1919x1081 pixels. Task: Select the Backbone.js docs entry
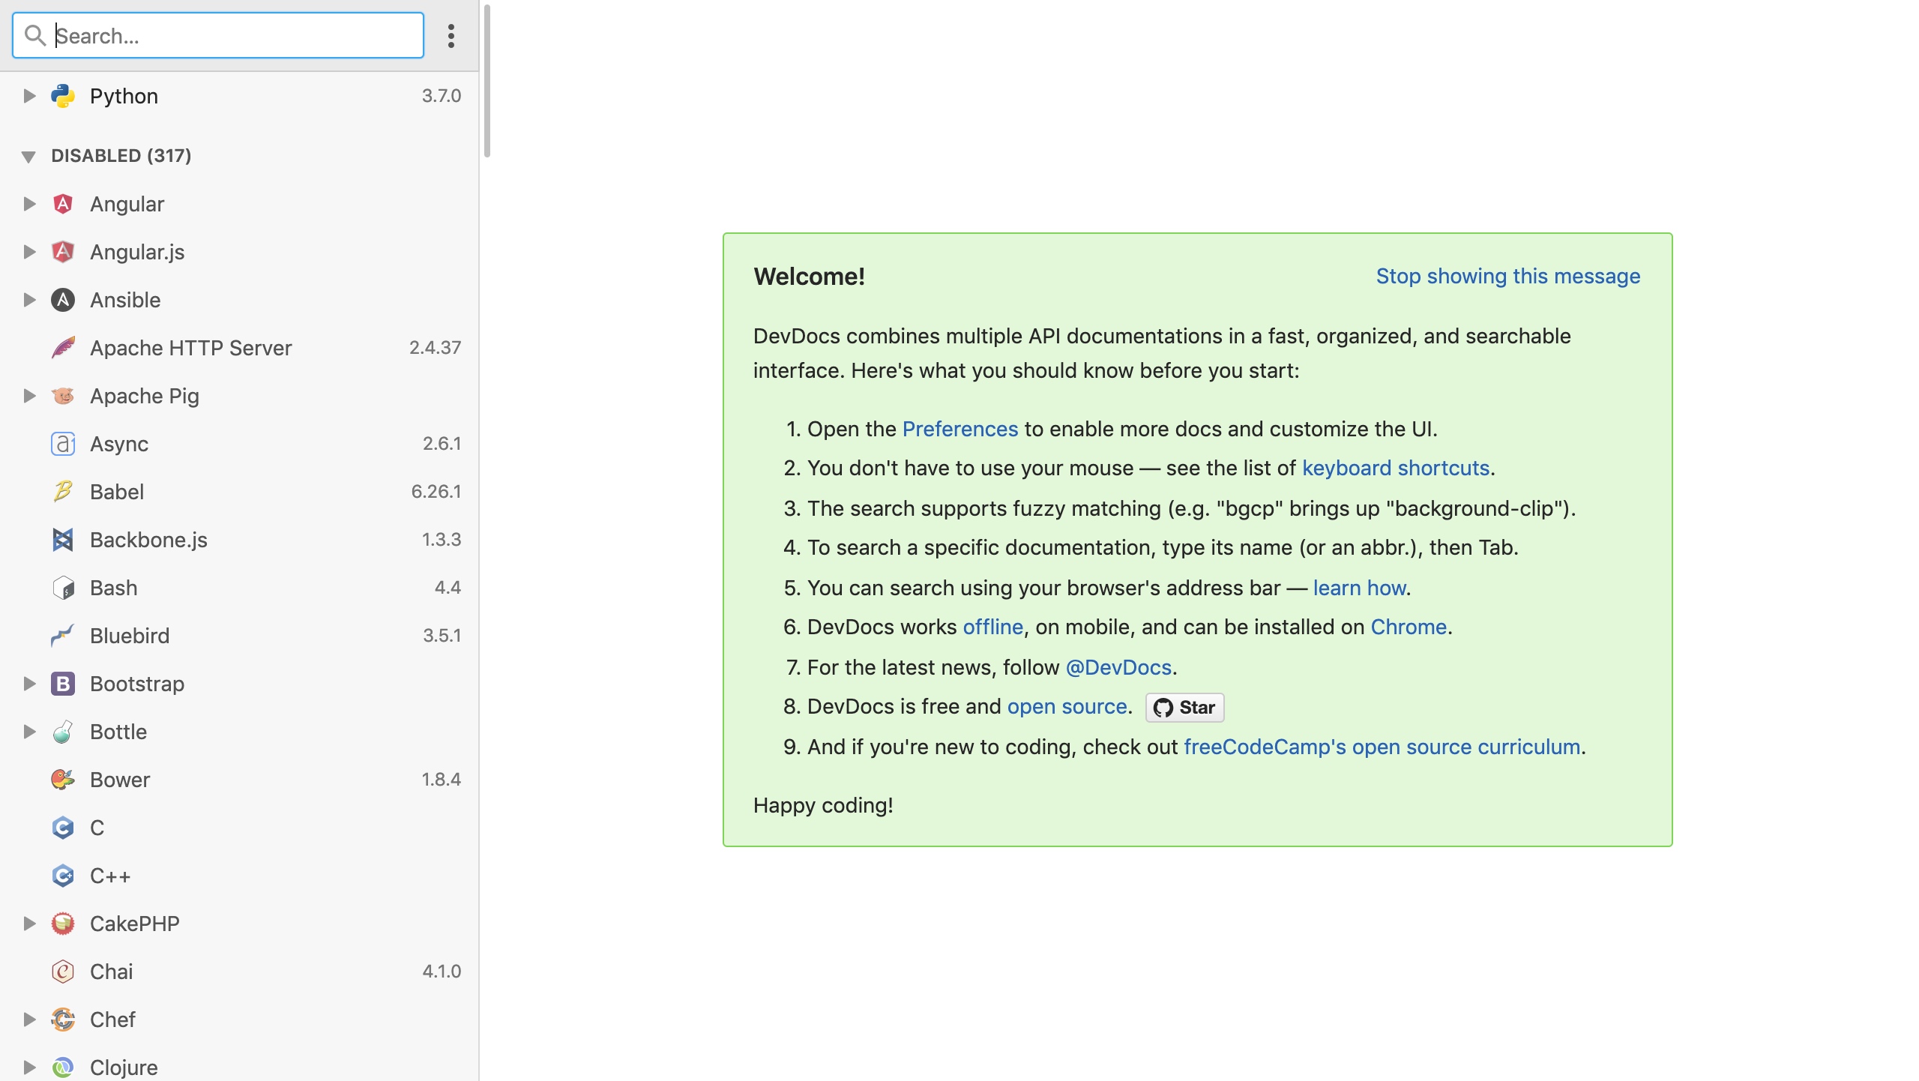tap(239, 540)
